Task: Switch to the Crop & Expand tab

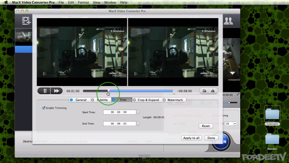Action: click(147, 100)
